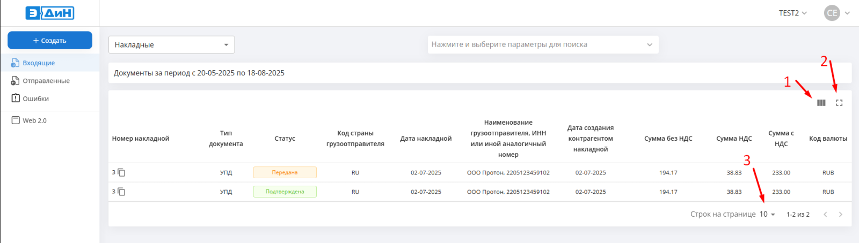The height and width of the screenshot is (243, 859).
Task: Copy invoice number in the Передана row
Action: click(121, 172)
